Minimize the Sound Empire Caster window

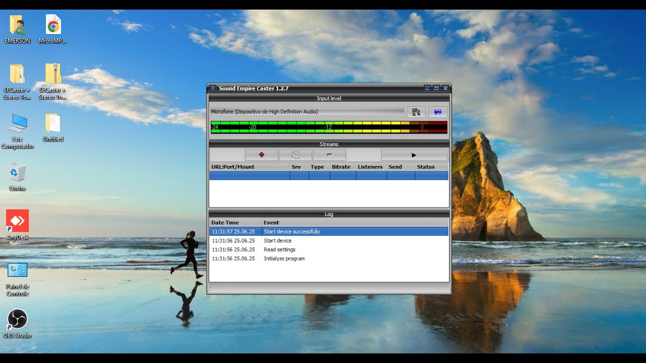coord(427,88)
